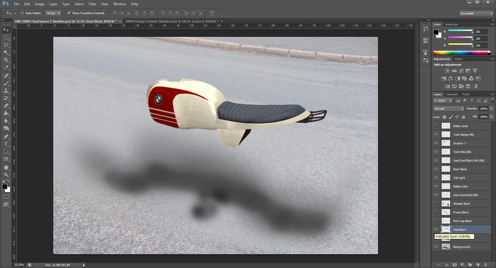
Task: Select the Blur tool
Action: (6, 121)
